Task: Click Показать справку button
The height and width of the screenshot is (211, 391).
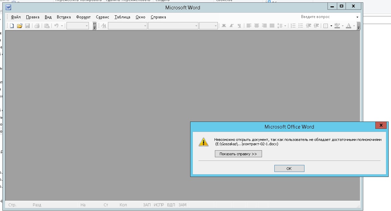Action: click(x=238, y=154)
